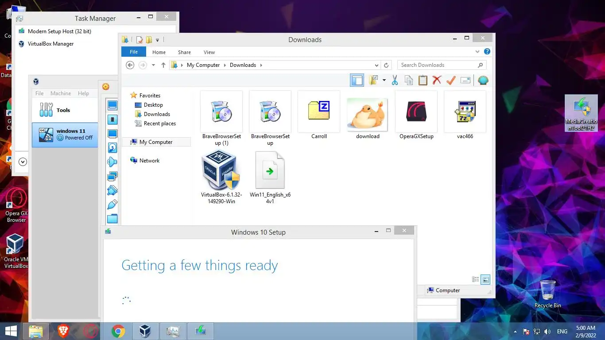Click the scissors Cut icon in Downloads toolbar
Image resolution: width=605 pixels, height=340 pixels.
tap(395, 80)
